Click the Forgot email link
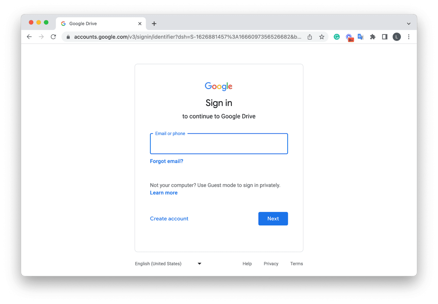Screen dimensions: 438x304 (x=166, y=161)
